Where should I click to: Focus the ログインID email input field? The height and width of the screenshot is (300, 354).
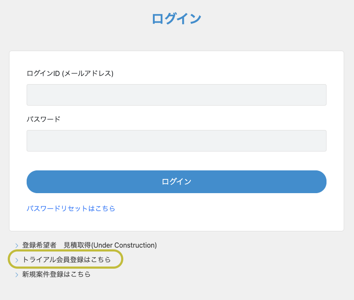click(x=176, y=95)
